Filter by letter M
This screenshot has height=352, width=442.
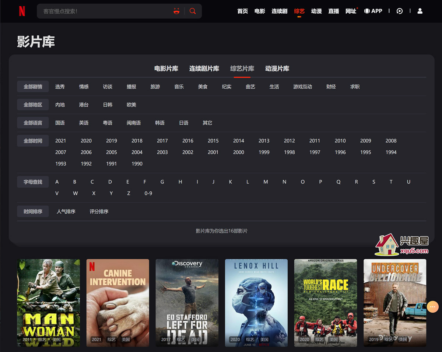pyautogui.click(x=266, y=182)
